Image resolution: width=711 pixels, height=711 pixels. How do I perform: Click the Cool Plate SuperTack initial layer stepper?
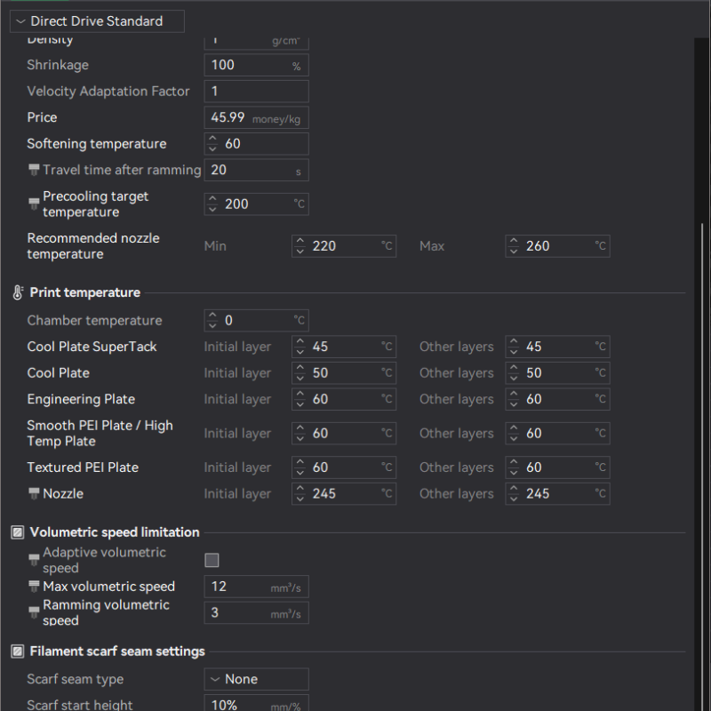(300, 347)
